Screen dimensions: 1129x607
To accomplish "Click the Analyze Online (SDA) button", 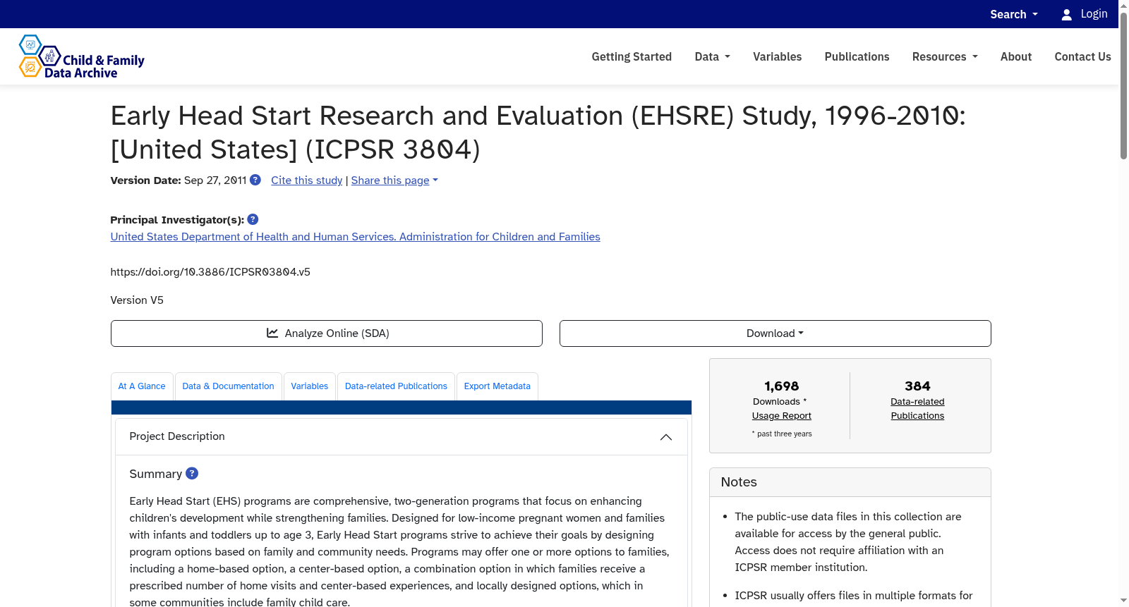I will coord(327,333).
